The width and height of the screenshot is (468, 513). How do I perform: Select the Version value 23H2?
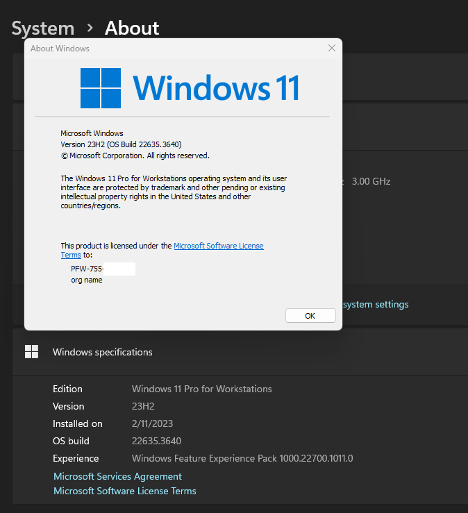click(x=143, y=406)
